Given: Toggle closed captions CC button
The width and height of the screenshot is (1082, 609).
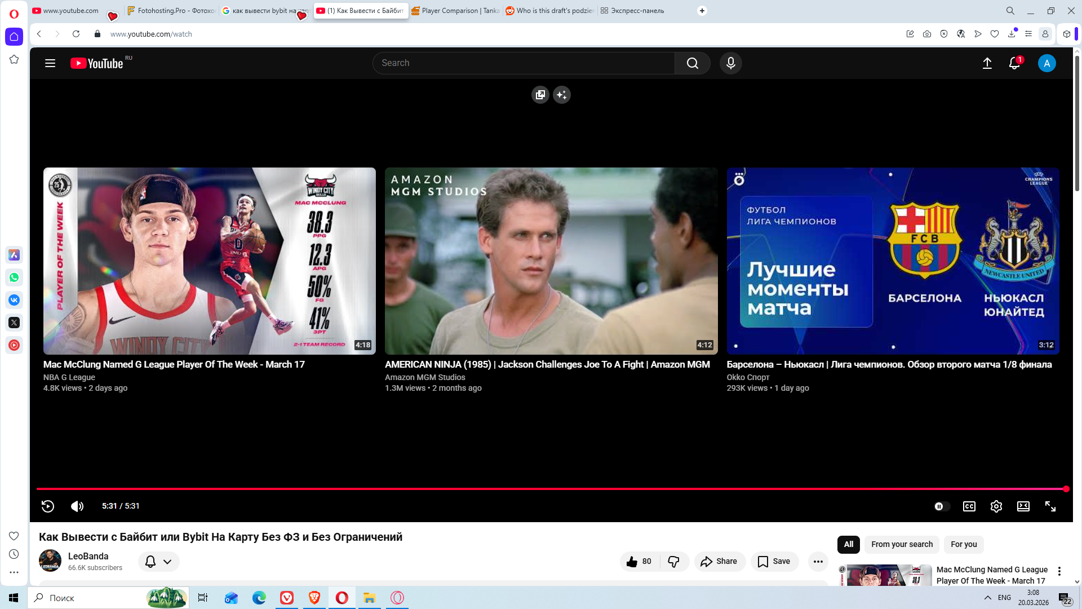Looking at the screenshot, I should point(969,506).
